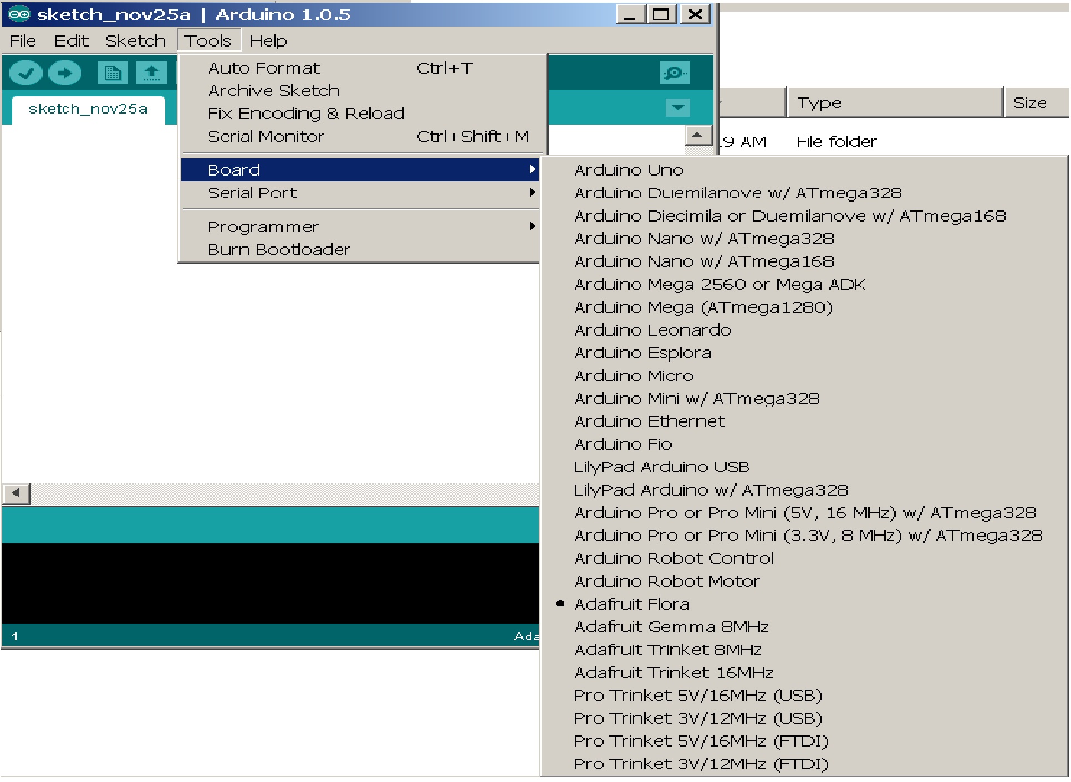This screenshot has height=782, width=1071.
Task: Open the File menu
Action: [x=23, y=41]
